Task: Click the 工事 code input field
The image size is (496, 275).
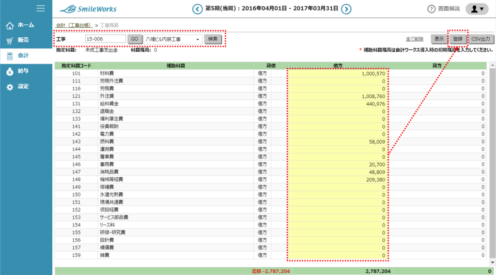Action: pos(105,39)
